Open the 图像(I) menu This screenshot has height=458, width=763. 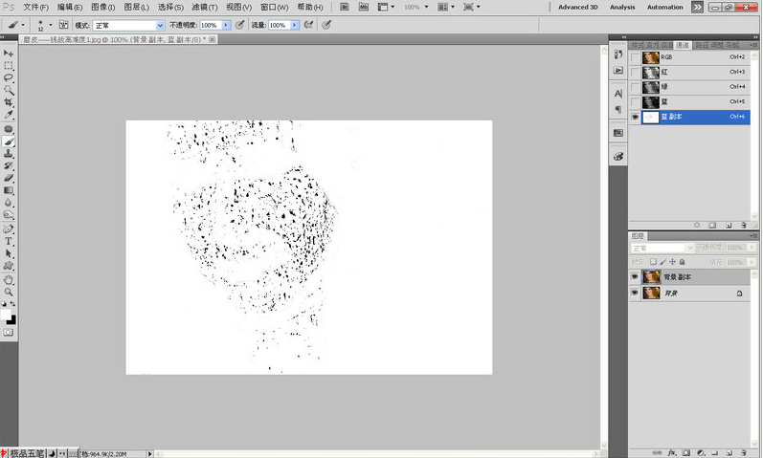pos(102,7)
